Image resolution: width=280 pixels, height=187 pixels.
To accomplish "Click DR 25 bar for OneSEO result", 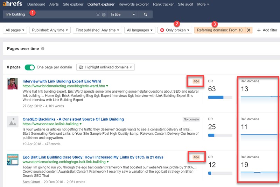I will pos(220,135).
